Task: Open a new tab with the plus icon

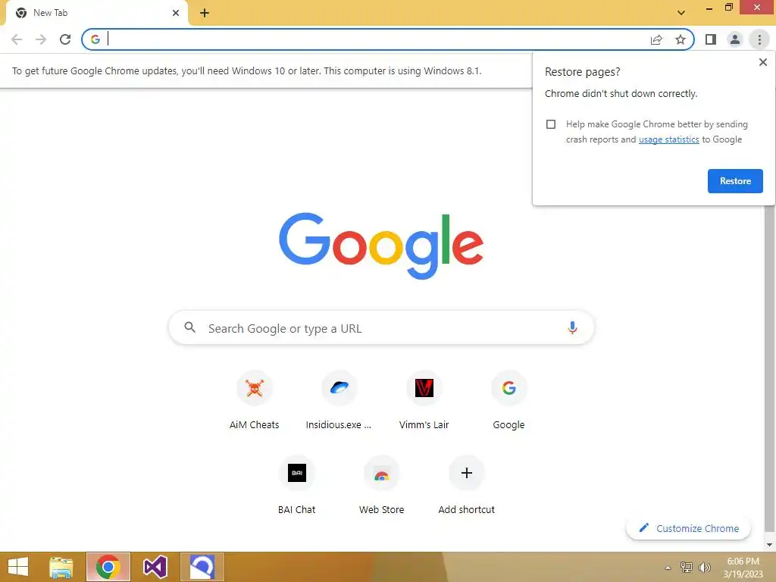Action: [205, 13]
